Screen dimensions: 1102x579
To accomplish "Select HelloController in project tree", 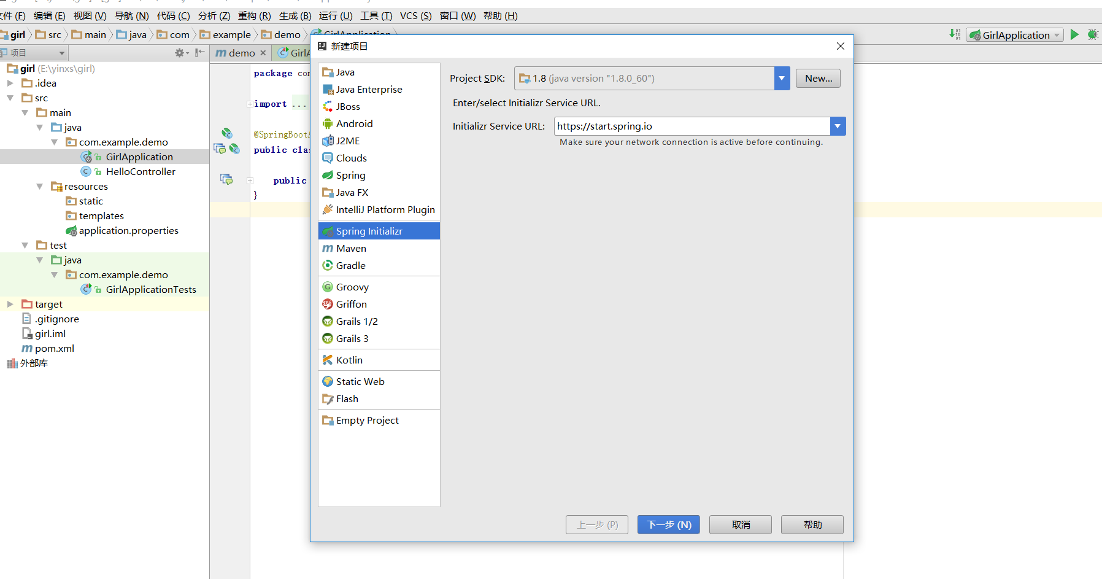I will (141, 172).
